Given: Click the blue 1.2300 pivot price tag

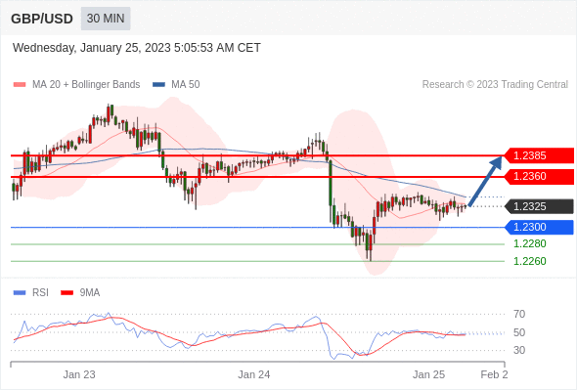Looking at the screenshot, I should pyautogui.click(x=538, y=227).
